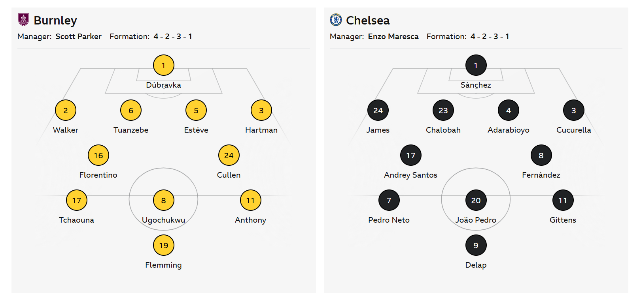
Task: Select Burnley goalkeeper Dúbravka number 1 circle
Action: pos(164,65)
